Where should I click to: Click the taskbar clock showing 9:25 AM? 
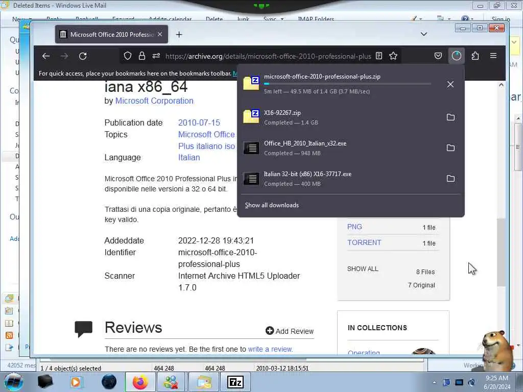pos(497,382)
